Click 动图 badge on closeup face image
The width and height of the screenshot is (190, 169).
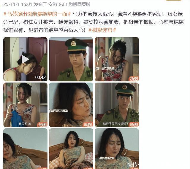coord(88,125)
